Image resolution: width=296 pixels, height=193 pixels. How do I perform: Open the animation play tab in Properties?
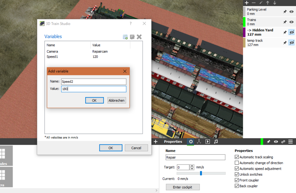[x=208, y=142]
